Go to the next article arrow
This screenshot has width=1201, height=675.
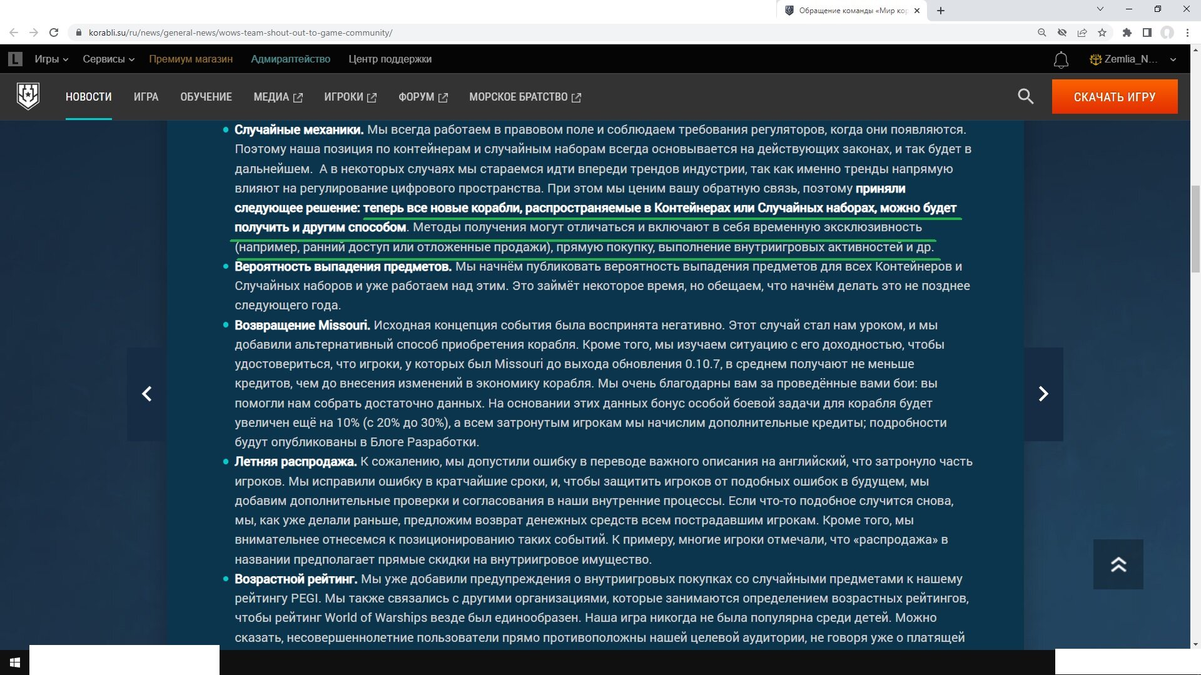click(x=1043, y=394)
